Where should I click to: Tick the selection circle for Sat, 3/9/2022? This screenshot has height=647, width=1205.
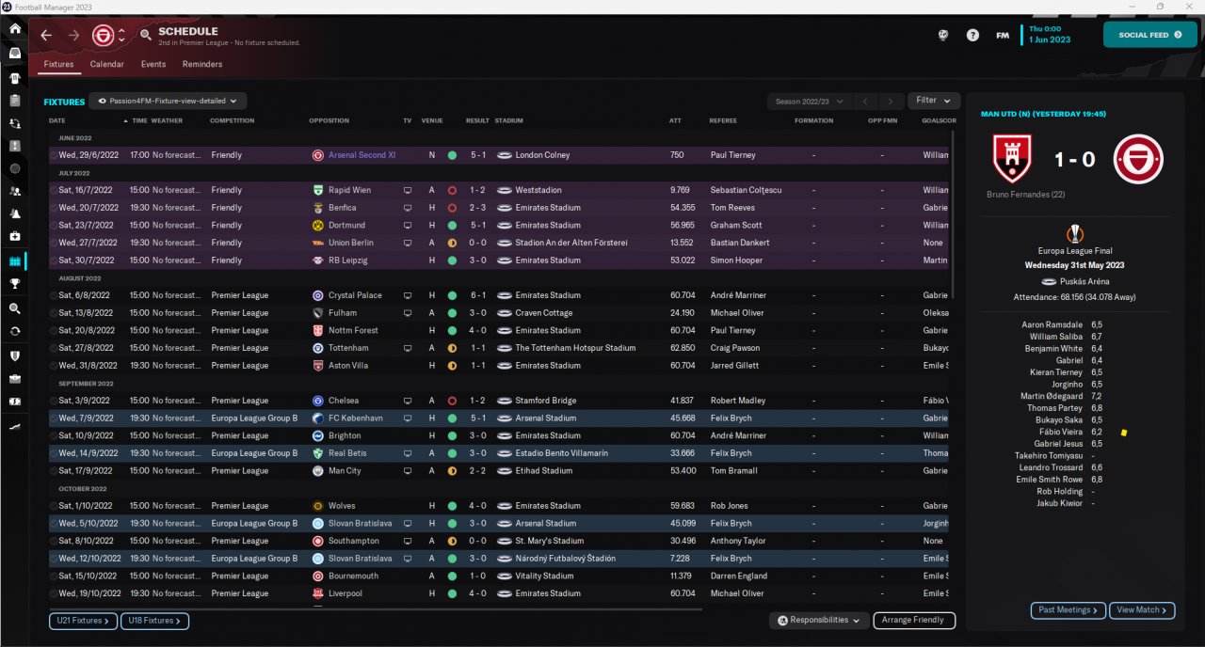click(54, 401)
